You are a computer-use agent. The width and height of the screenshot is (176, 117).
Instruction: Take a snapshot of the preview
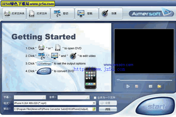point(151,86)
